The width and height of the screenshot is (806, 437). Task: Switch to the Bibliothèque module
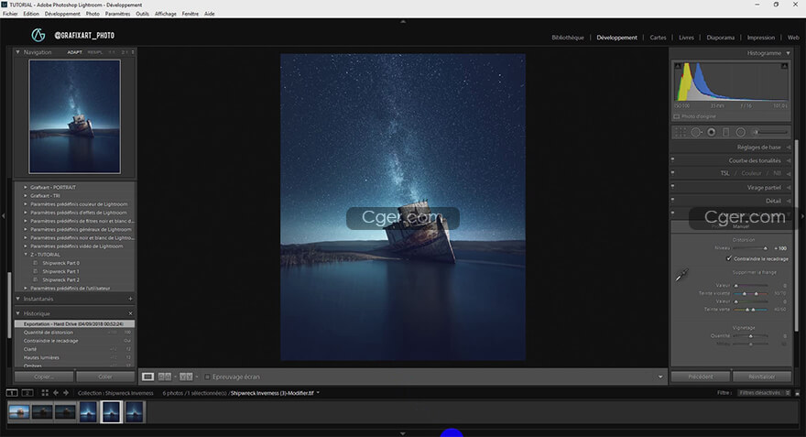568,38
